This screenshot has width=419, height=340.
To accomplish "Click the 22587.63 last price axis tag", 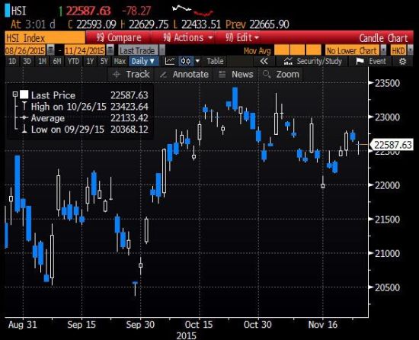I will [x=392, y=145].
